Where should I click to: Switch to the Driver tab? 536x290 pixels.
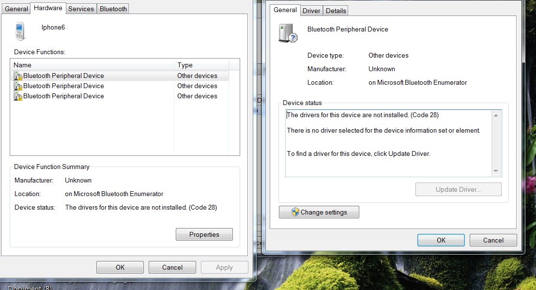pyautogui.click(x=311, y=11)
